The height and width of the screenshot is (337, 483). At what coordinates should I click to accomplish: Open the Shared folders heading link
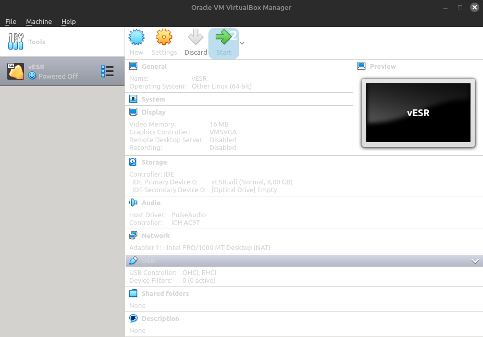coord(165,294)
